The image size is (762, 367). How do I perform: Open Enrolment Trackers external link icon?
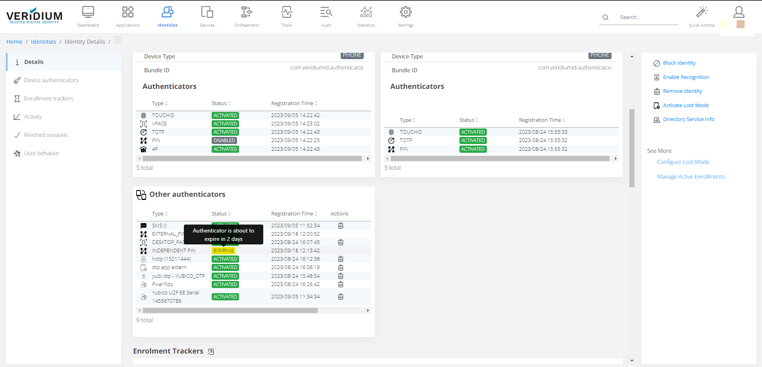tap(211, 352)
